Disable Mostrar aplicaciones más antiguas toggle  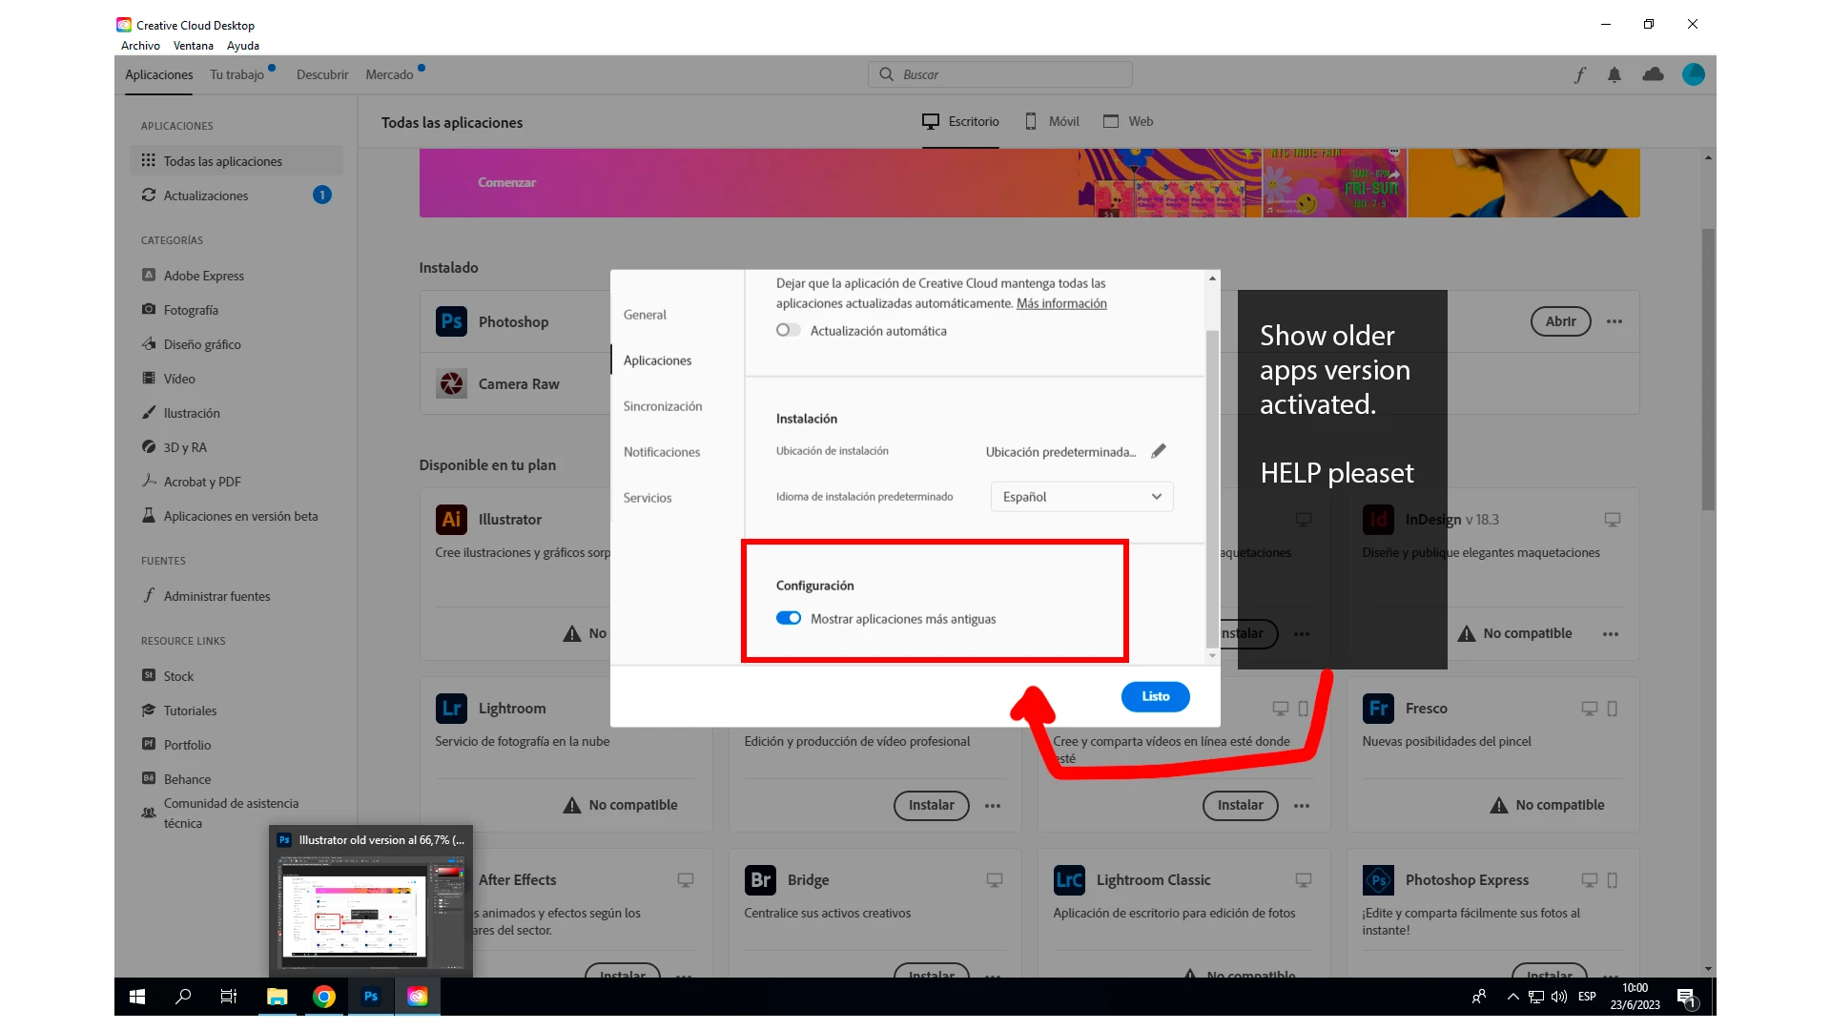[788, 618]
